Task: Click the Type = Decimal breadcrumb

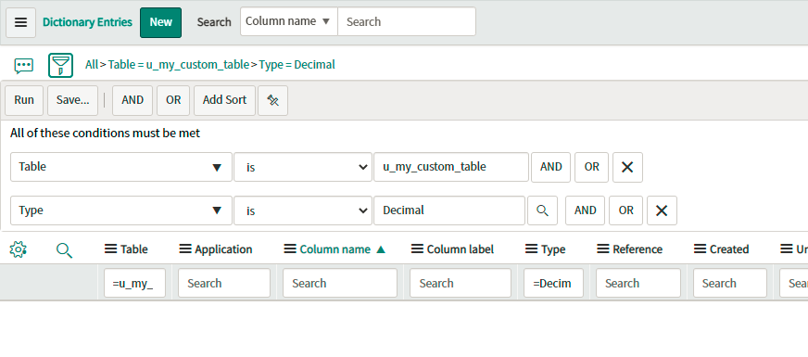Action: tap(297, 65)
